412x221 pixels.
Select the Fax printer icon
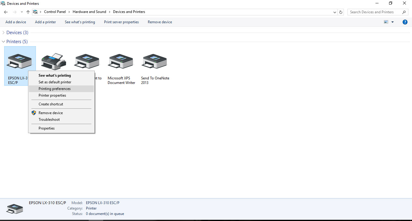tap(53, 61)
